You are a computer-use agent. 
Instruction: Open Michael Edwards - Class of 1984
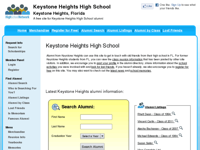click(x=158, y=136)
